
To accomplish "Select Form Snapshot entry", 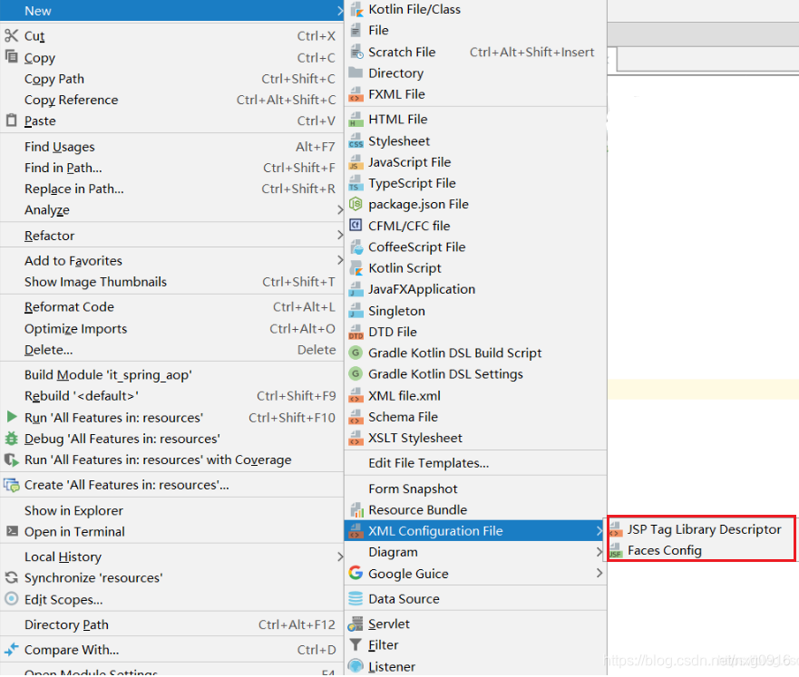I will pos(475,488).
